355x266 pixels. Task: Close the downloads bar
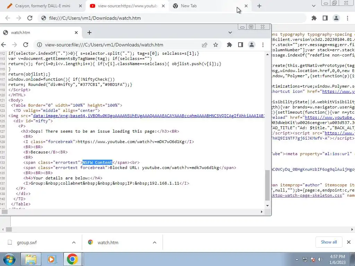coord(349,242)
